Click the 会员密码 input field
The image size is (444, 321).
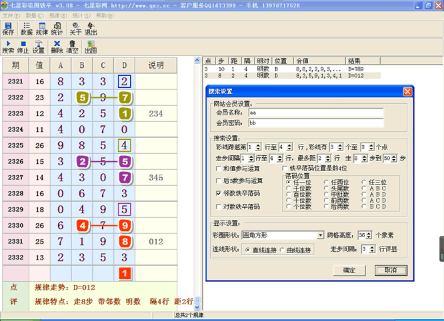click(316, 123)
